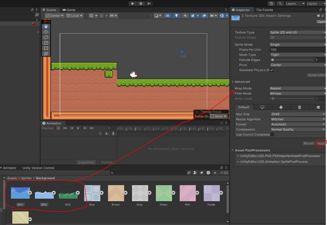Select the Rotate tool in scene toolbar
This screenshot has width=327, height=225.
point(46,37)
